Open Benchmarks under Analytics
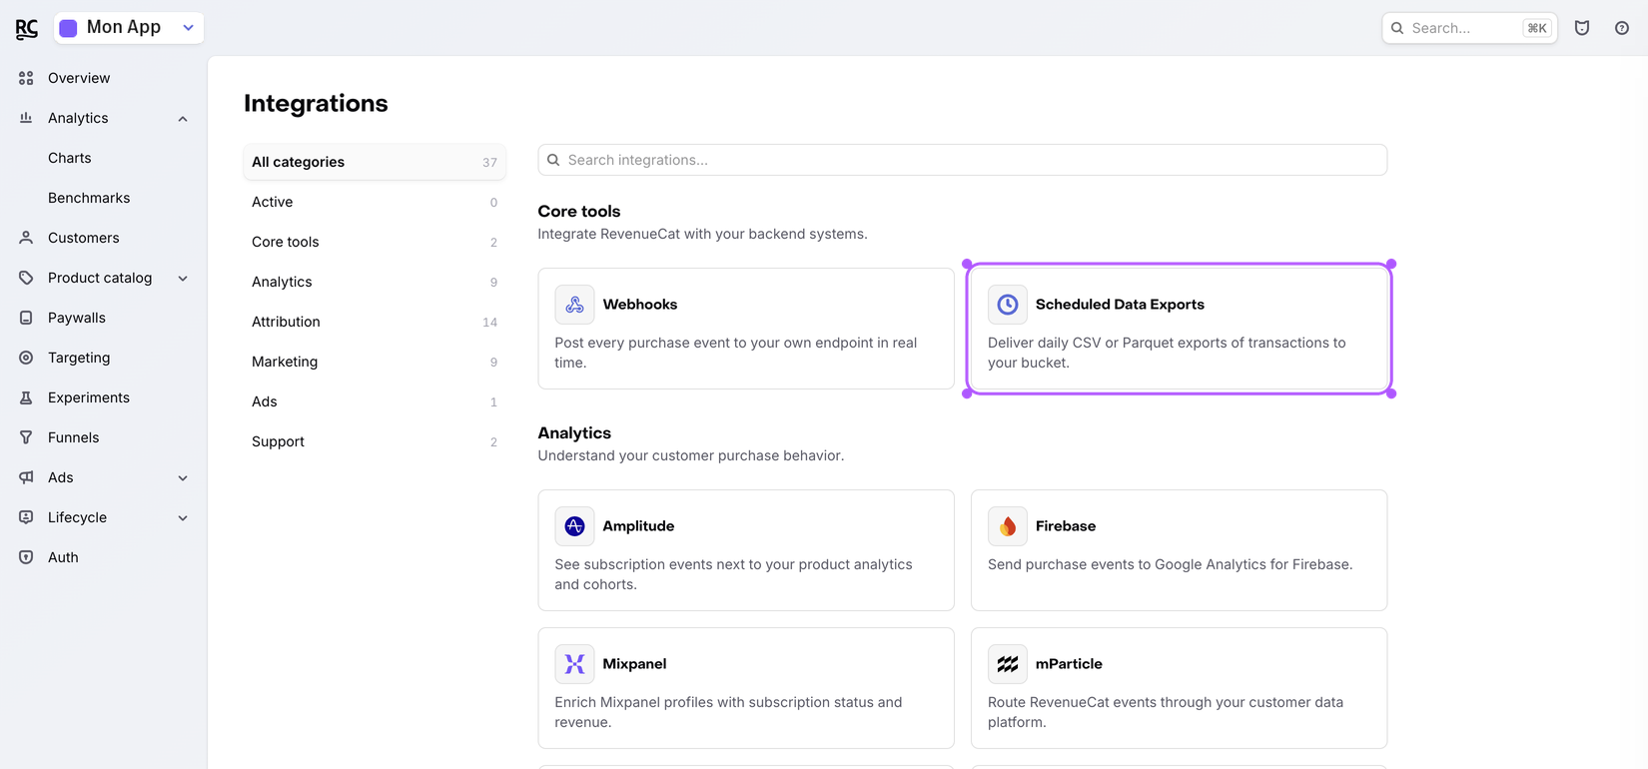The width and height of the screenshot is (1648, 769). pyautogui.click(x=89, y=198)
